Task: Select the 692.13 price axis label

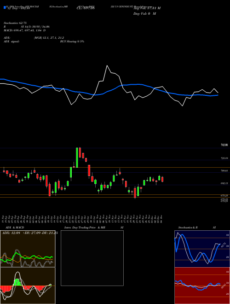Action: [225, 183]
